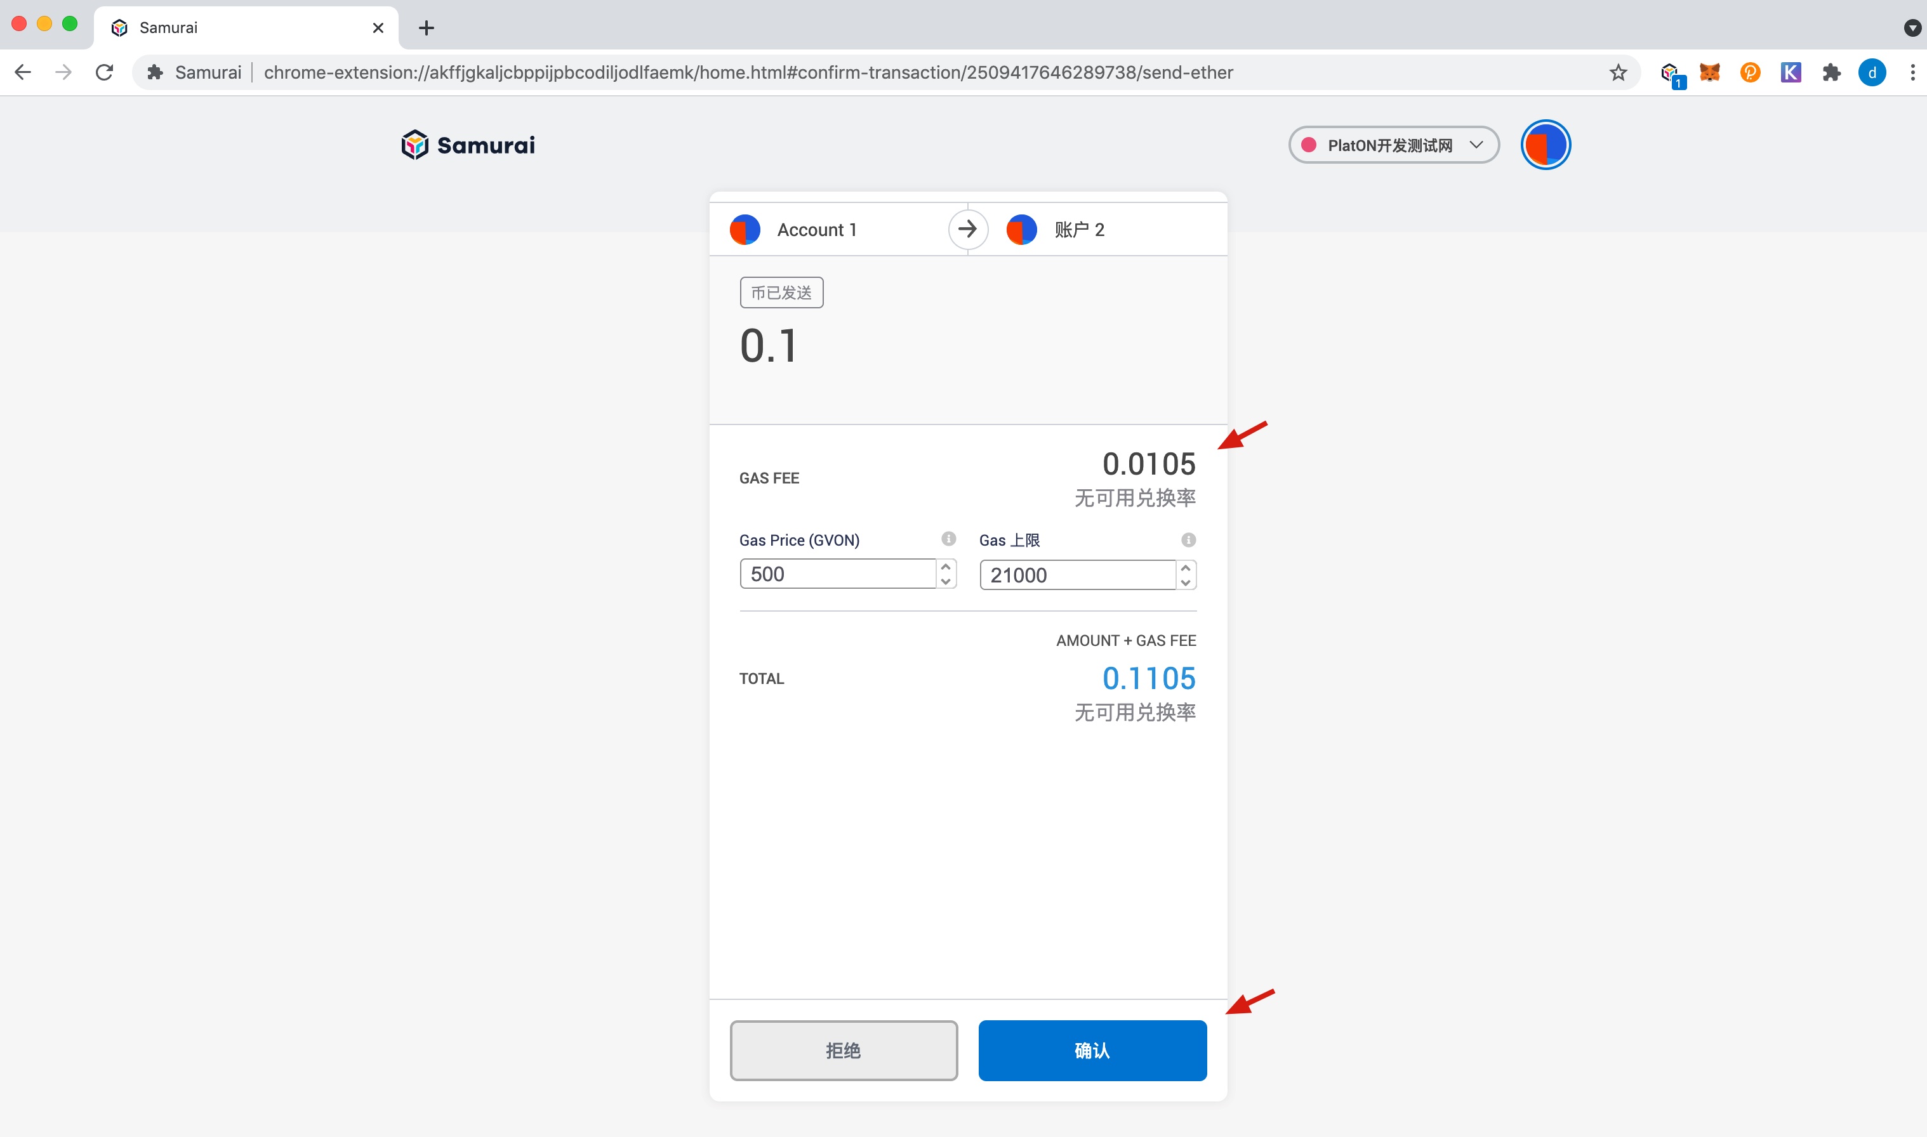Image resolution: width=1927 pixels, height=1137 pixels.
Task: Open the orange P extension icon
Action: click(x=1750, y=72)
